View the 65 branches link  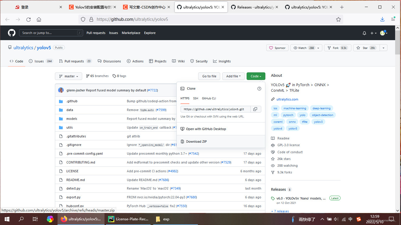(x=97, y=76)
